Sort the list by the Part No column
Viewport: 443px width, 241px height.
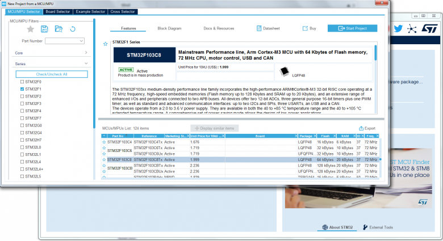pos(118,136)
